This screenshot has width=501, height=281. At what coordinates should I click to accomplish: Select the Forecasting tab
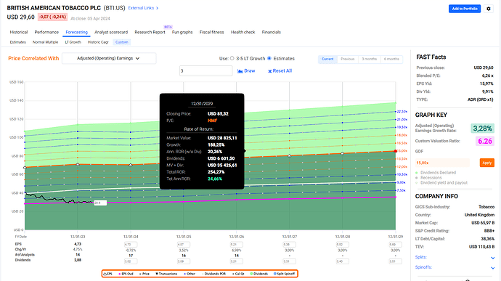77,32
